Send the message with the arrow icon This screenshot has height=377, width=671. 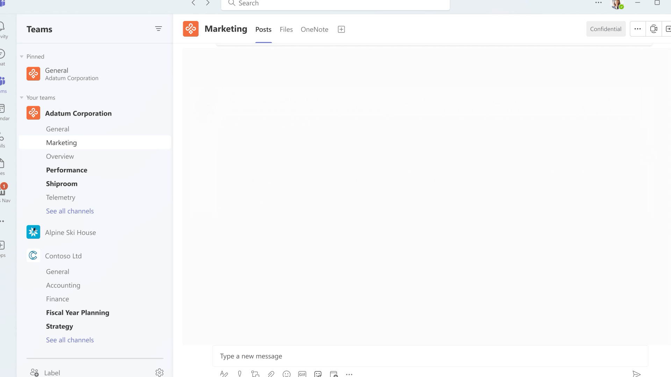[636, 374]
